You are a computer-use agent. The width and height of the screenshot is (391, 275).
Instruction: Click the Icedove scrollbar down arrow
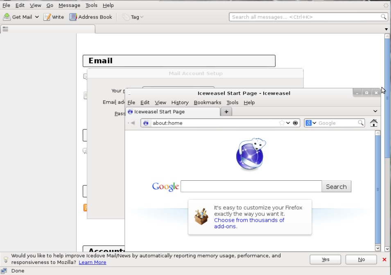tap(387, 248)
